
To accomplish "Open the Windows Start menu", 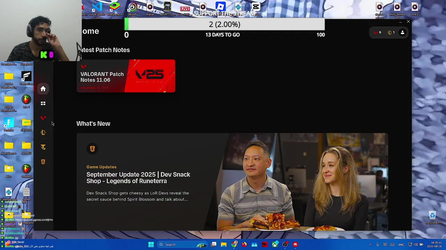I will point(151,244).
